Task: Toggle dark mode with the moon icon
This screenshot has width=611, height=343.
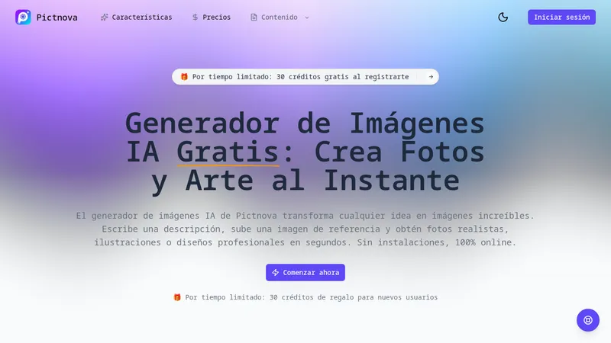Action: click(x=503, y=17)
